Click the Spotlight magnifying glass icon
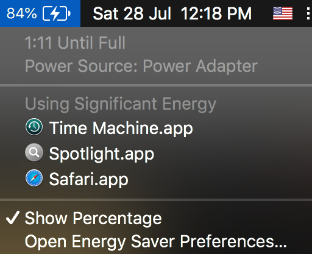Screen dimensions: 312x254 point(34,152)
